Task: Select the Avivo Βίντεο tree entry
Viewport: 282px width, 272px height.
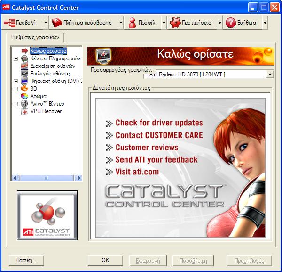Action: (47, 104)
